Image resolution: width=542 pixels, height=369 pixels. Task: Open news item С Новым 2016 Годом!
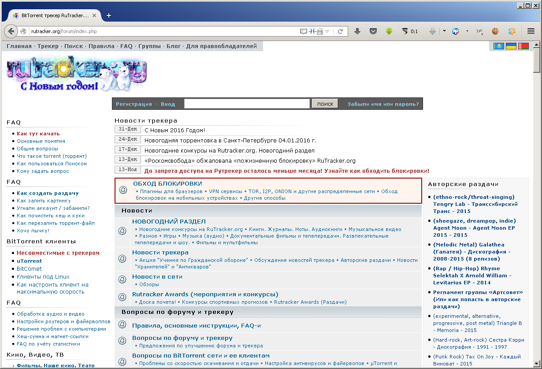tap(174, 130)
